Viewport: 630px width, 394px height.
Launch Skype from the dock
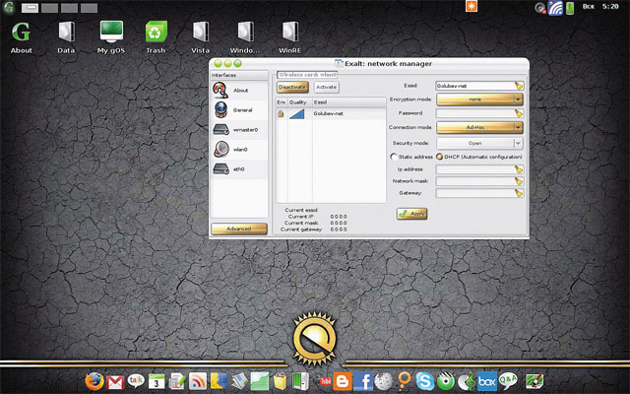click(425, 381)
